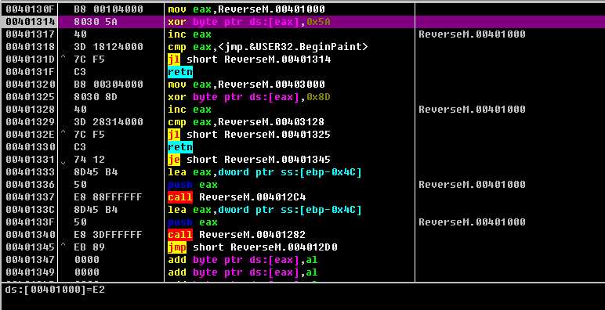The width and height of the screenshot is (605, 310).
Task: Select address 00401328
Action: pyautogui.click(x=31, y=110)
